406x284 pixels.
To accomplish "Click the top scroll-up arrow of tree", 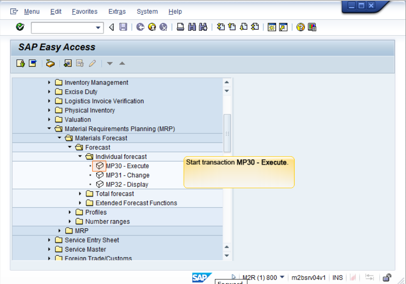I will tap(227, 82).
